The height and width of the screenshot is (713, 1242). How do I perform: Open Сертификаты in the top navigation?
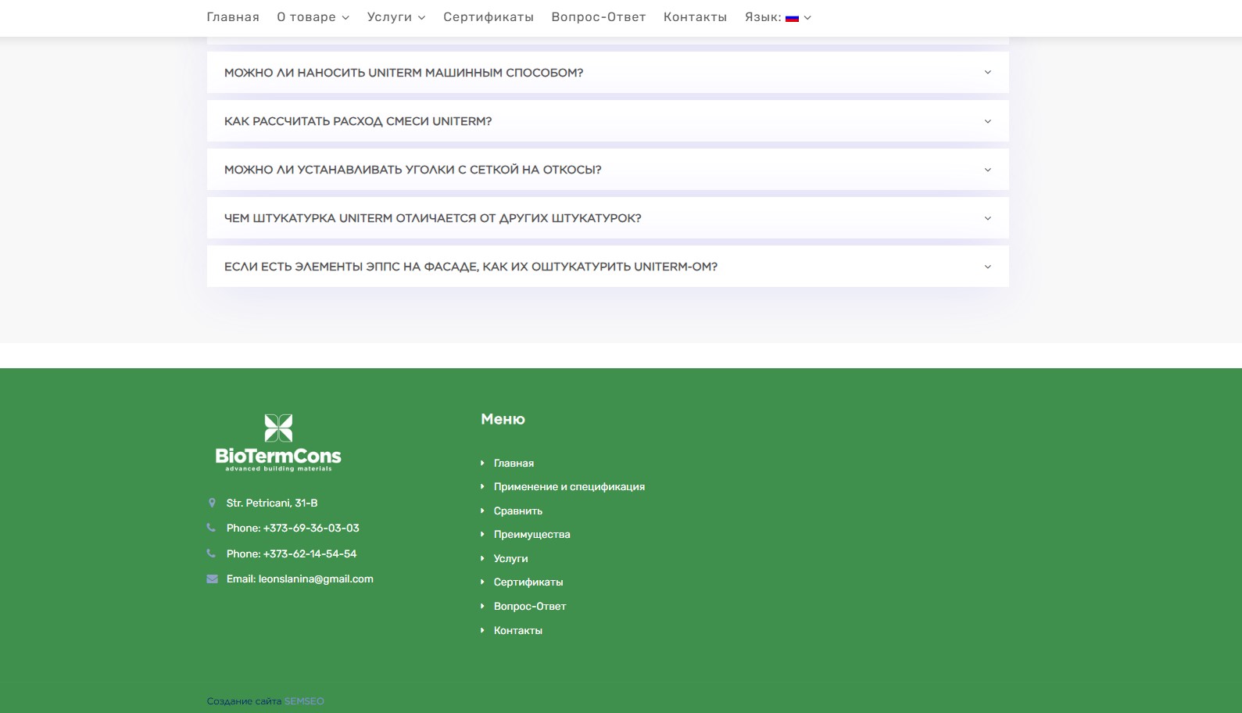[489, 17]
